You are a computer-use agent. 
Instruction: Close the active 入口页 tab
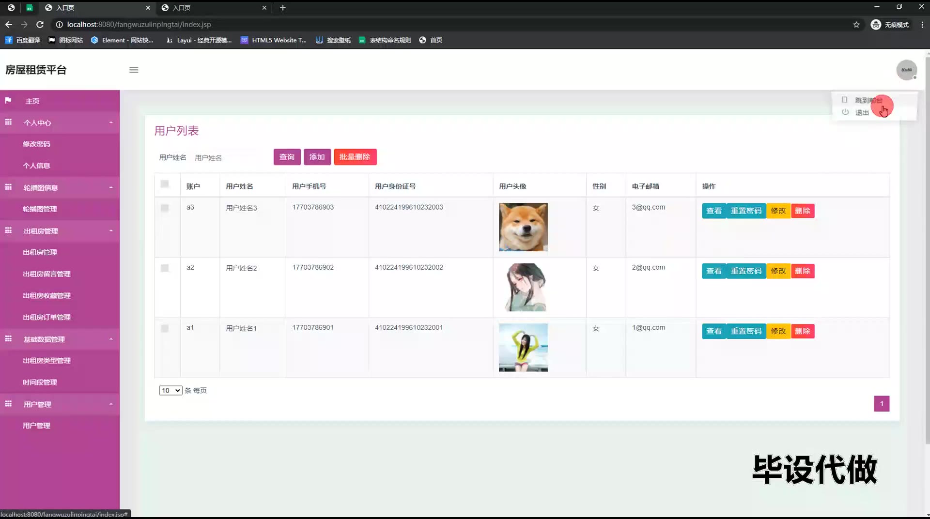148,8
